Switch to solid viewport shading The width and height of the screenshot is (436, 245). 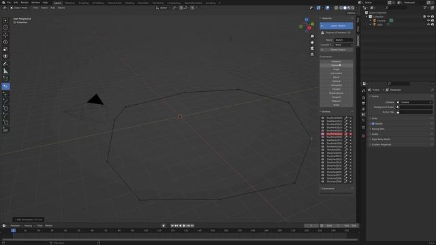(345, 7)
